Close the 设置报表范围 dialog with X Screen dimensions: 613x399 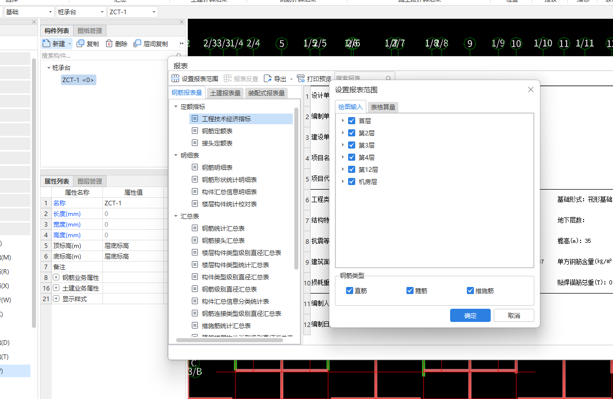click(x=531, y=90)
